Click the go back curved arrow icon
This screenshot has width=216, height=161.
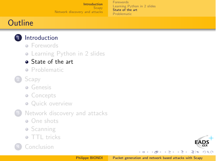pos(204,152)
